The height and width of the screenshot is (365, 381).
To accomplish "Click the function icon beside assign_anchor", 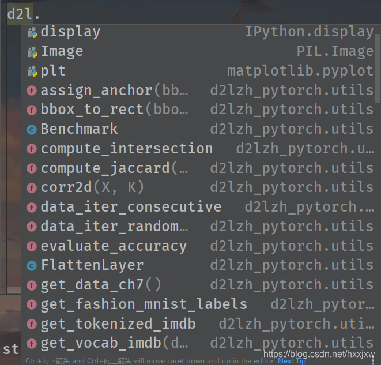I will coord(32,91).
